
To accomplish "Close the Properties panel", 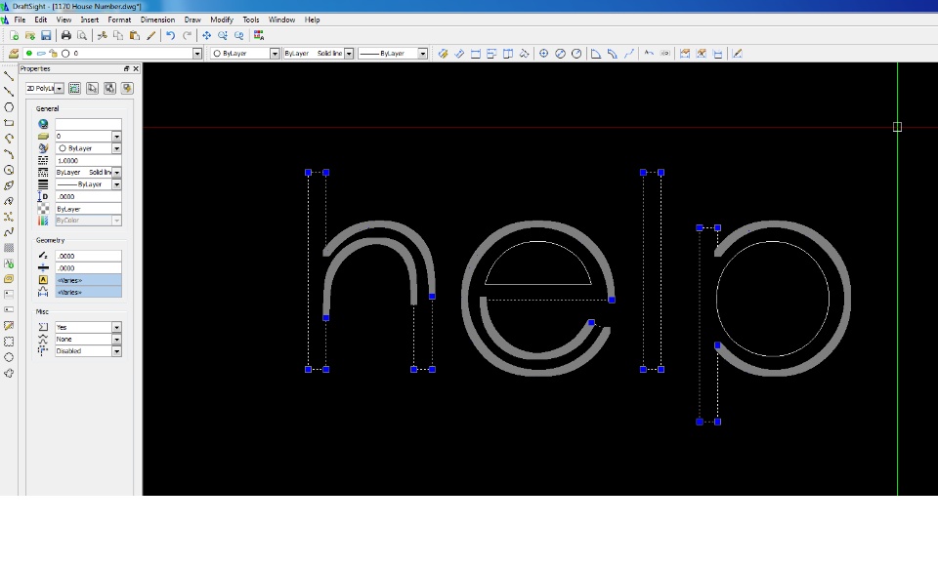I will [136, 68].
